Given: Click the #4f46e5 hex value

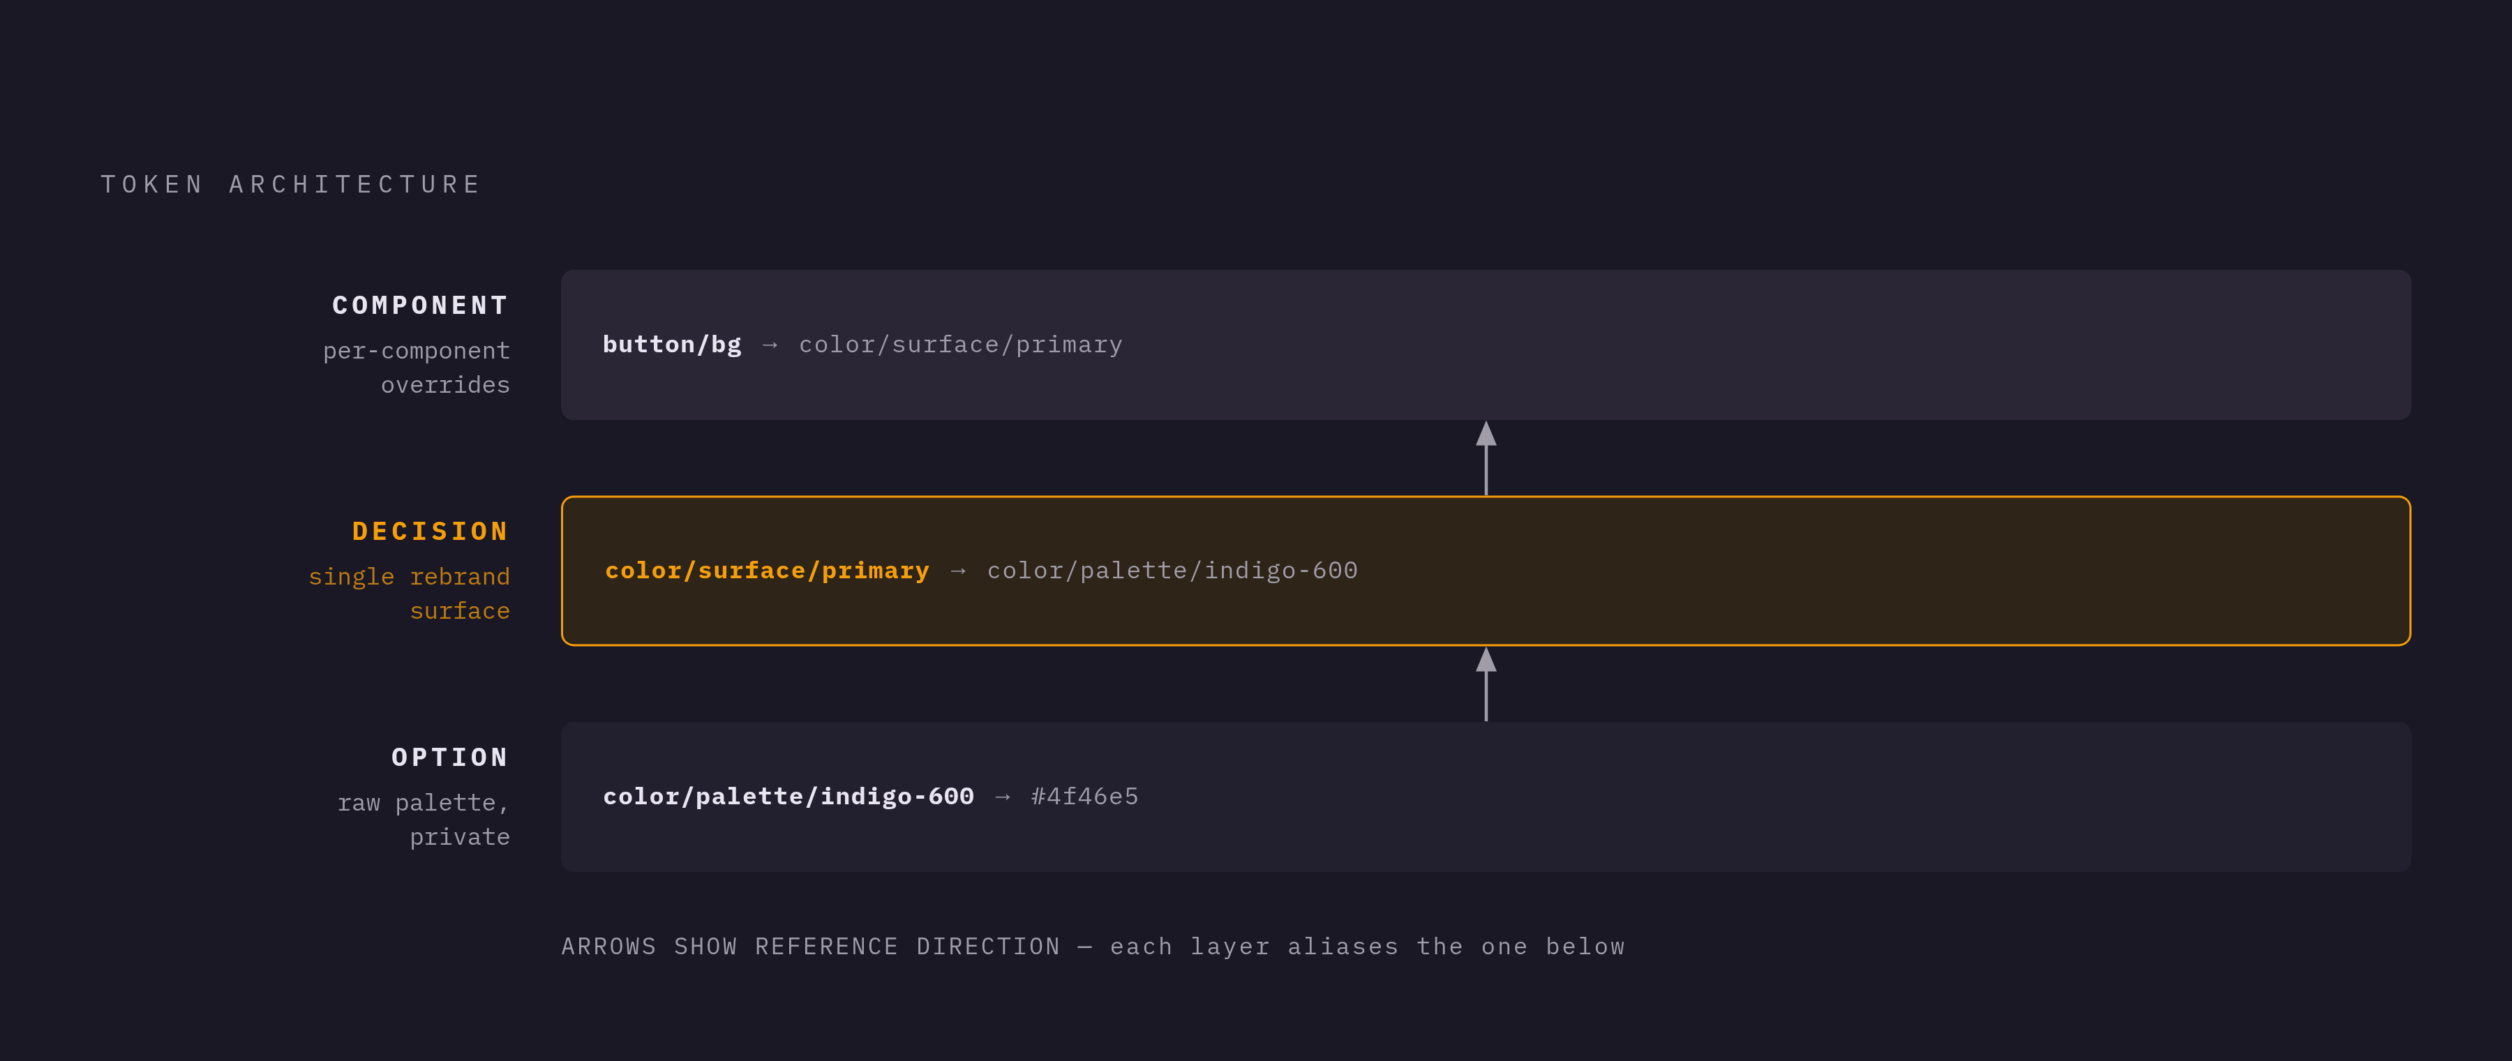Looking at the screenshot, I should tap(1084, 797).
